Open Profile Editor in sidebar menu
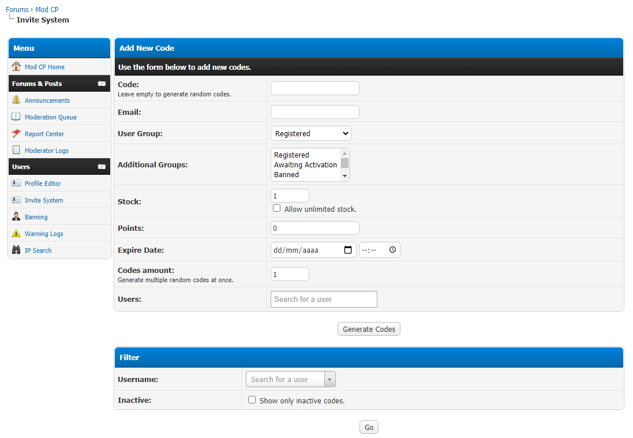This screenshot has height=438, width=633. pos(43,184)
